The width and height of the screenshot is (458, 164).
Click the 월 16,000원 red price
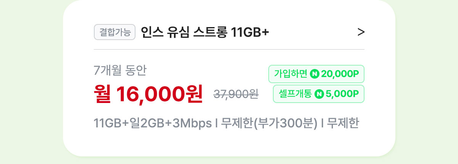pos(148,95)
